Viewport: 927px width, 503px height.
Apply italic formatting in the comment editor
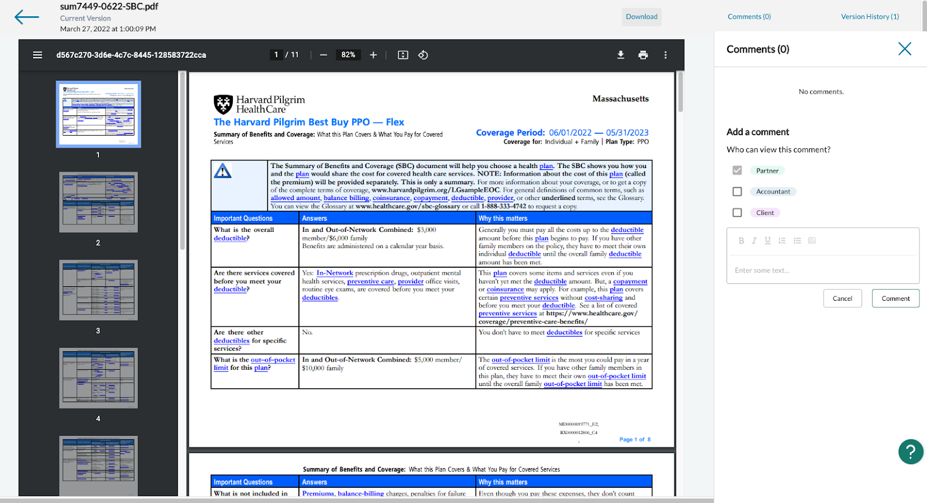point(754,240)
